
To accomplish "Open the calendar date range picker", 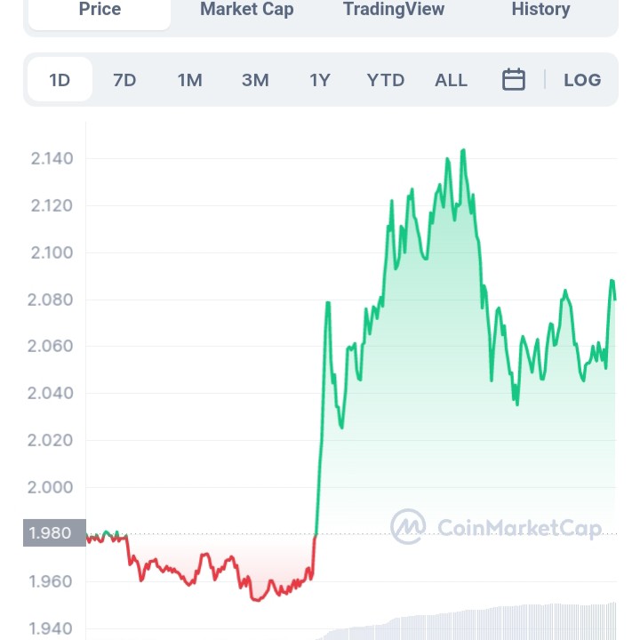I will coord(514,80).
